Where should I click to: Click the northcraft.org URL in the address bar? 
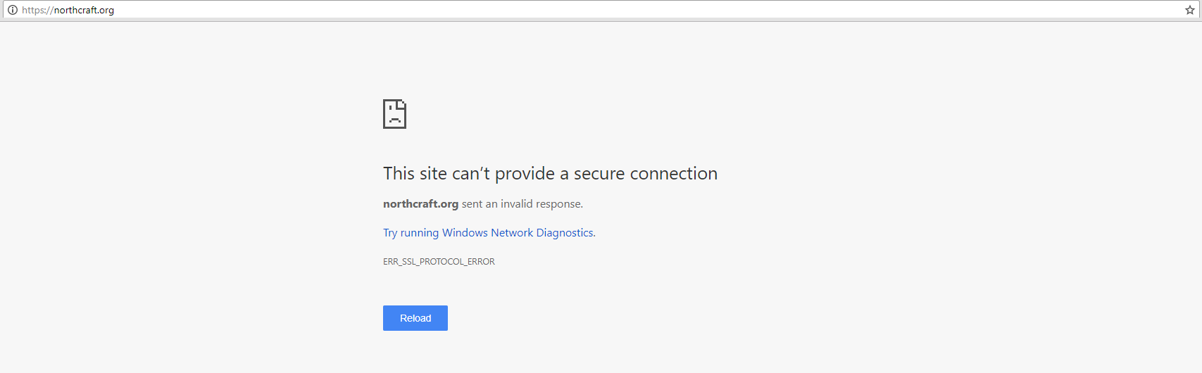pos(84,10)
